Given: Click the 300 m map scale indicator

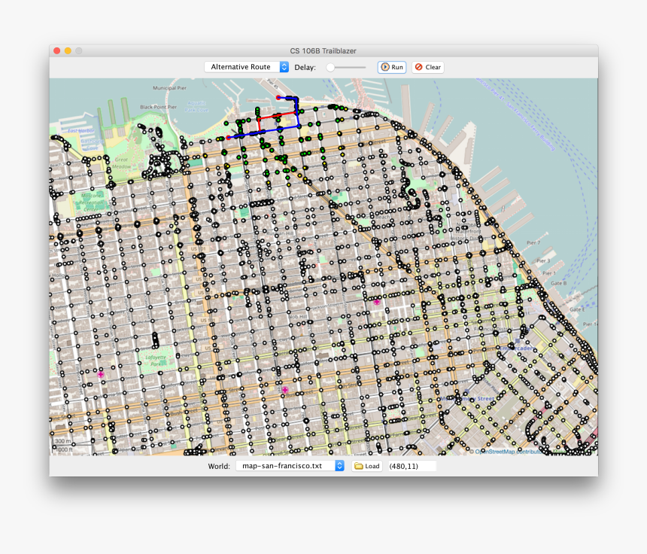Looking at the screenshot, I should [63, 442].
